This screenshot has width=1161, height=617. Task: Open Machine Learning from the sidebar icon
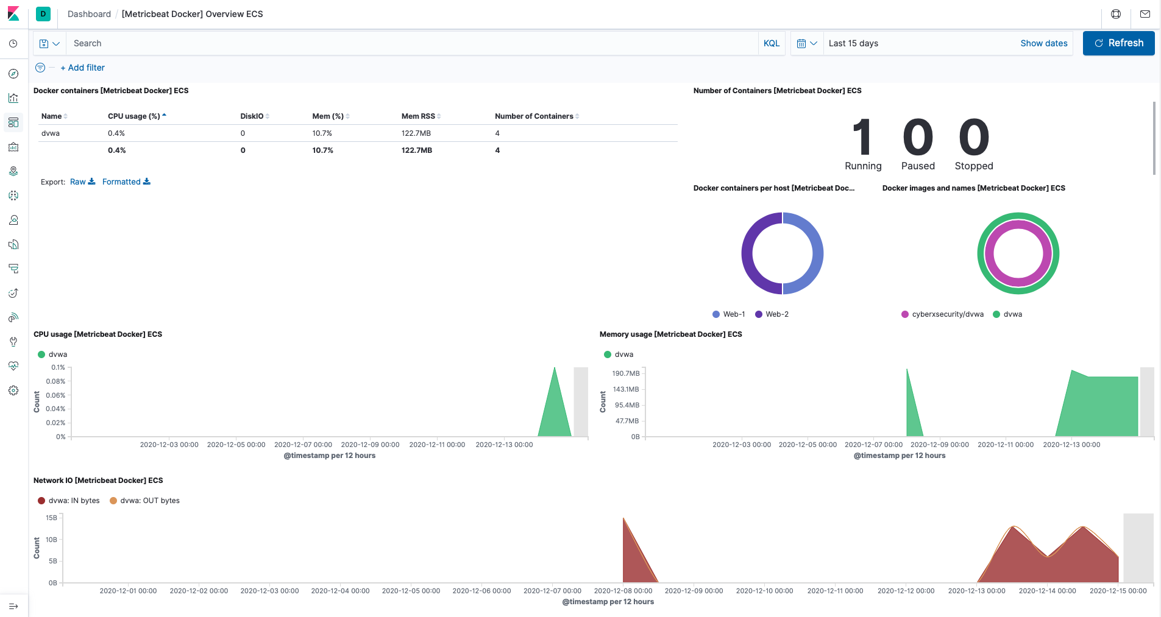point(13,196)
